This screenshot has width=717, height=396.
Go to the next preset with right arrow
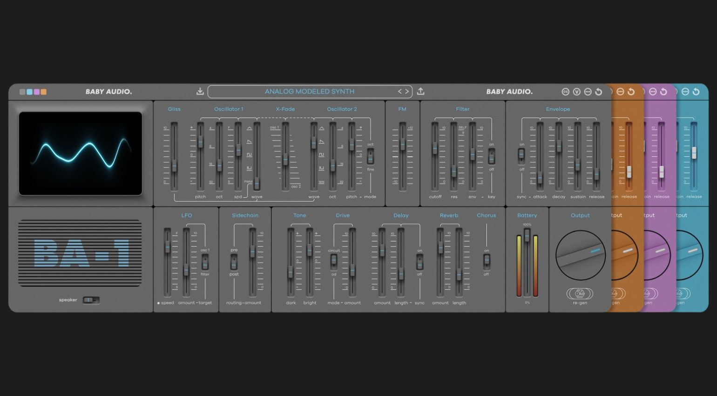pyautogui.click(x=406, y=91)
